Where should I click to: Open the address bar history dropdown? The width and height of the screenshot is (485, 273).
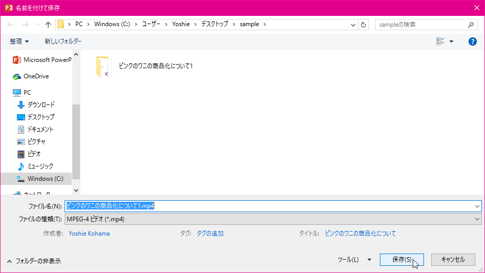[x=353, y=25]
